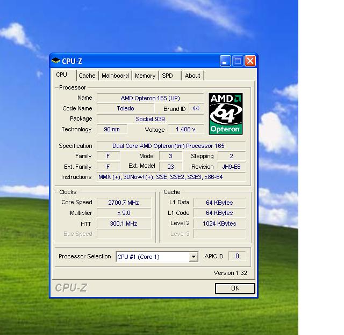Click the Revision value 'JH9-E6'
The height and width of the screenshot is (335, 344).
232,167
